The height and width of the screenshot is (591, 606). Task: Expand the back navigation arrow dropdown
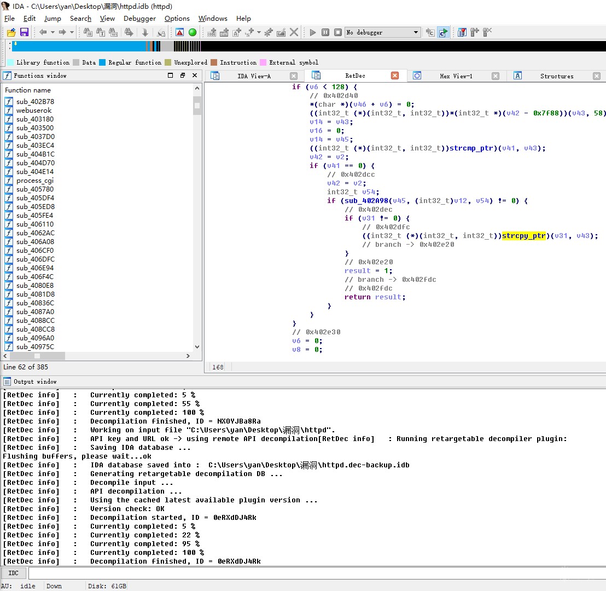tap(53, 32)
